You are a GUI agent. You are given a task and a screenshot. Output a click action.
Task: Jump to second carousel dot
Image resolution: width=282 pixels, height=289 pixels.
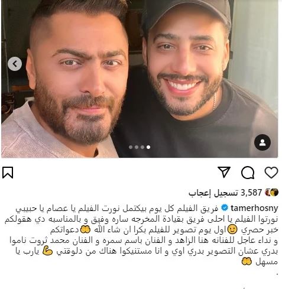137,147
